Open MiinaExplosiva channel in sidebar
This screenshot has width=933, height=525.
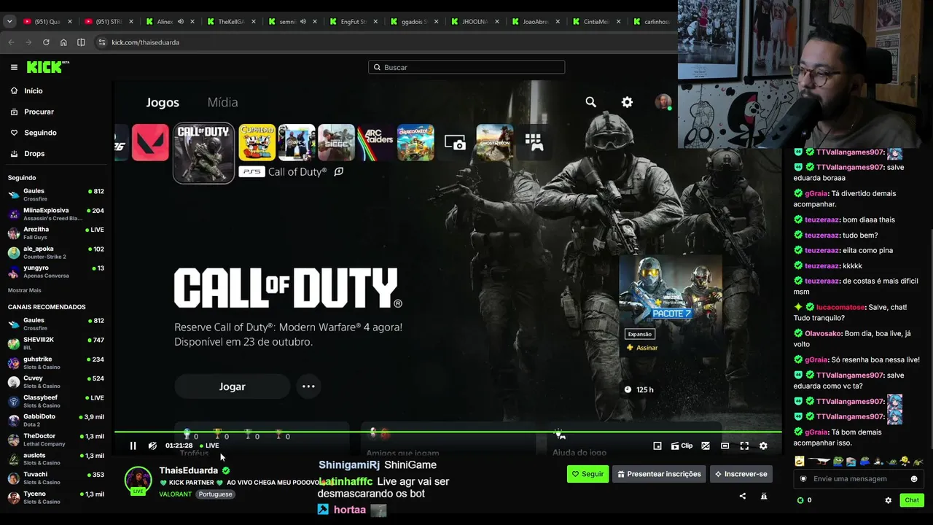pyautogui.click(x=56, y=214)
